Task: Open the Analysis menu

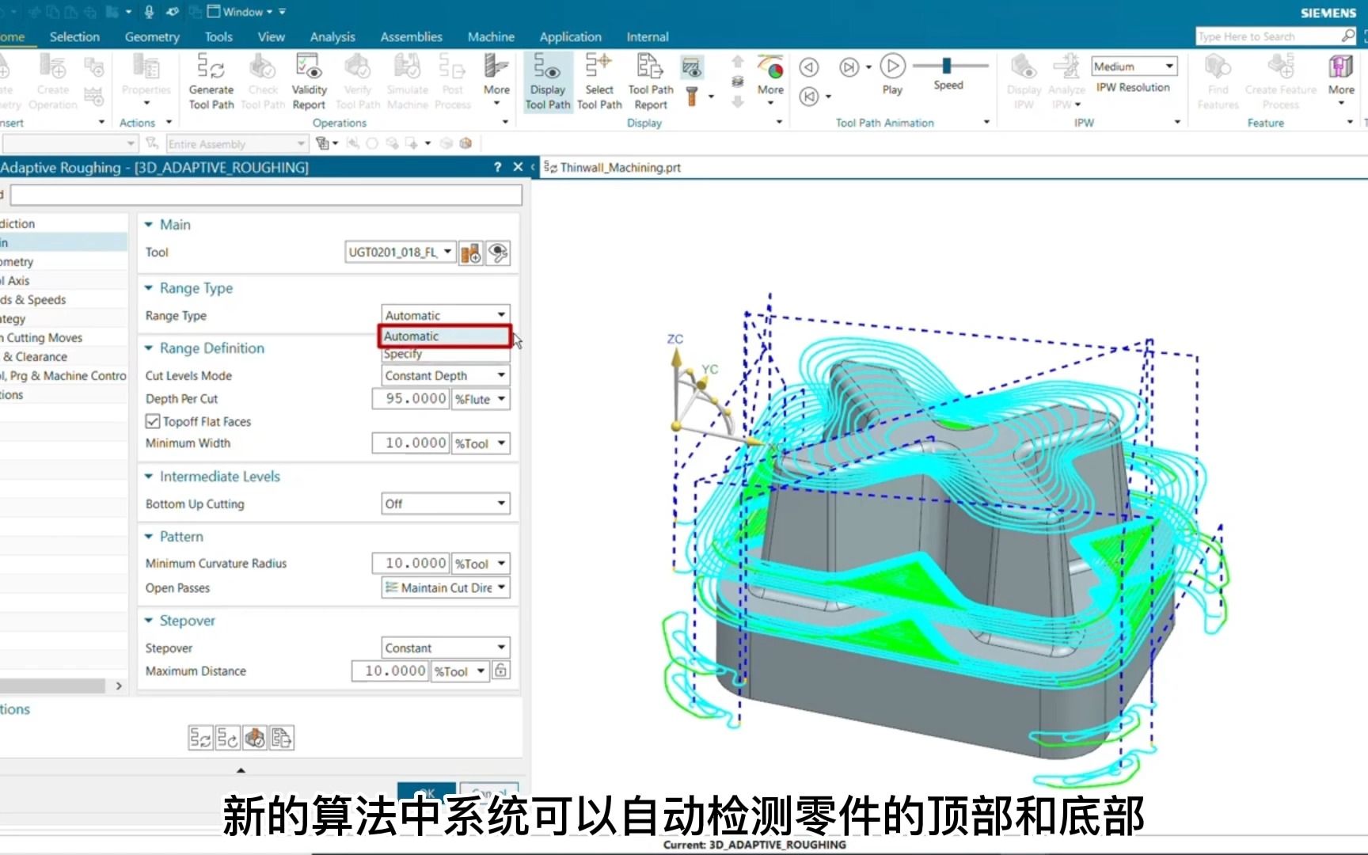Action: tap(332, 36)
